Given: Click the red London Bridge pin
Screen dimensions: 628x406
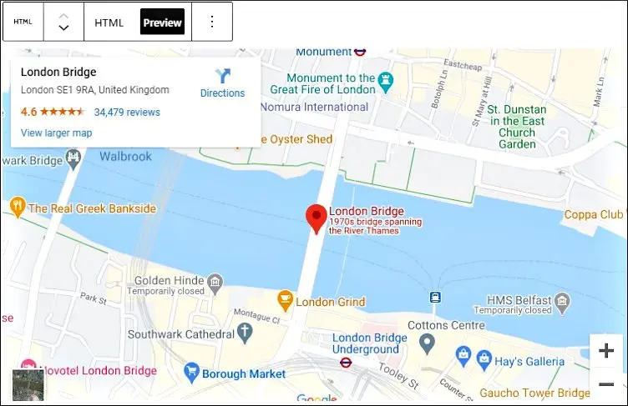Looking at the screenshot, I should tap(316, 219).
